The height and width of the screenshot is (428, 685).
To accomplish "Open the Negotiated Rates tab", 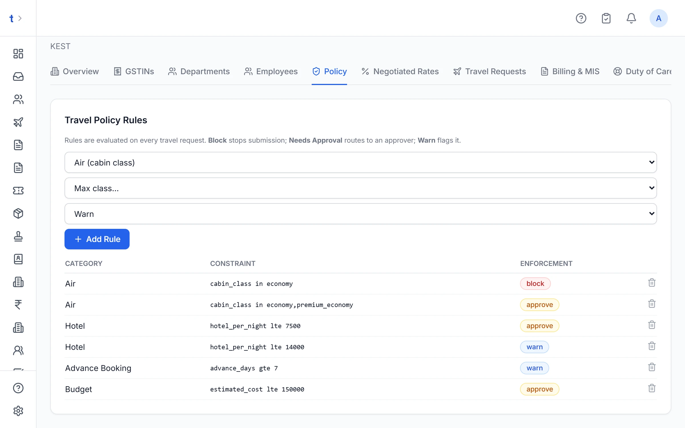I will pos(400,71).
